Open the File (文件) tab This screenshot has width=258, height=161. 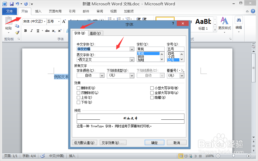[9, 11]
